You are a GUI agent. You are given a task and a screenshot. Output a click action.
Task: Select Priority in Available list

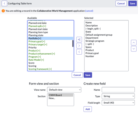pyautogui.click(x=51, y=48)
